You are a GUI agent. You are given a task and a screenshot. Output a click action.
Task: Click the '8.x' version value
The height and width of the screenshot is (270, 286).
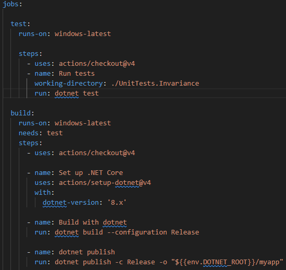[x=117, y=203]
